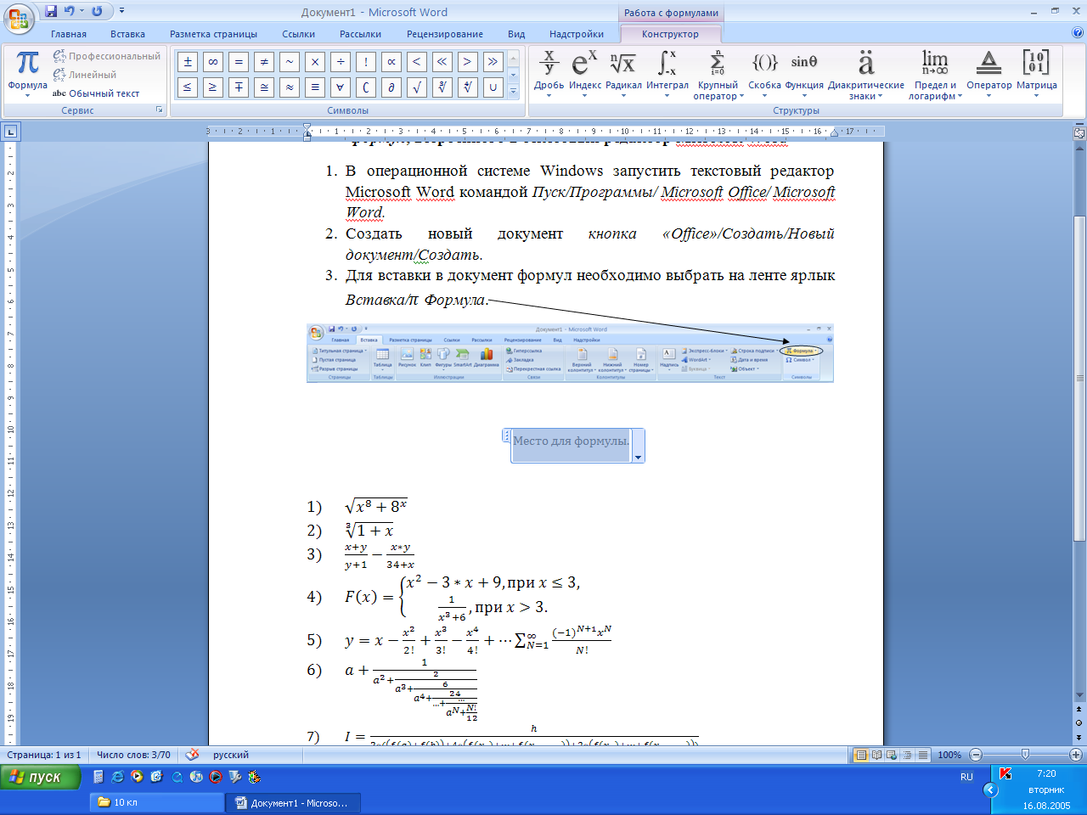1087x815 pixels.
Task: Open the Матрица dropdown
Action: click(x=1036, y=74)
